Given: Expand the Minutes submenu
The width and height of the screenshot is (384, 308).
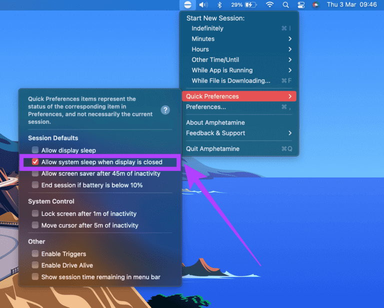Looking at the screenshot, I should coord(239,39).
